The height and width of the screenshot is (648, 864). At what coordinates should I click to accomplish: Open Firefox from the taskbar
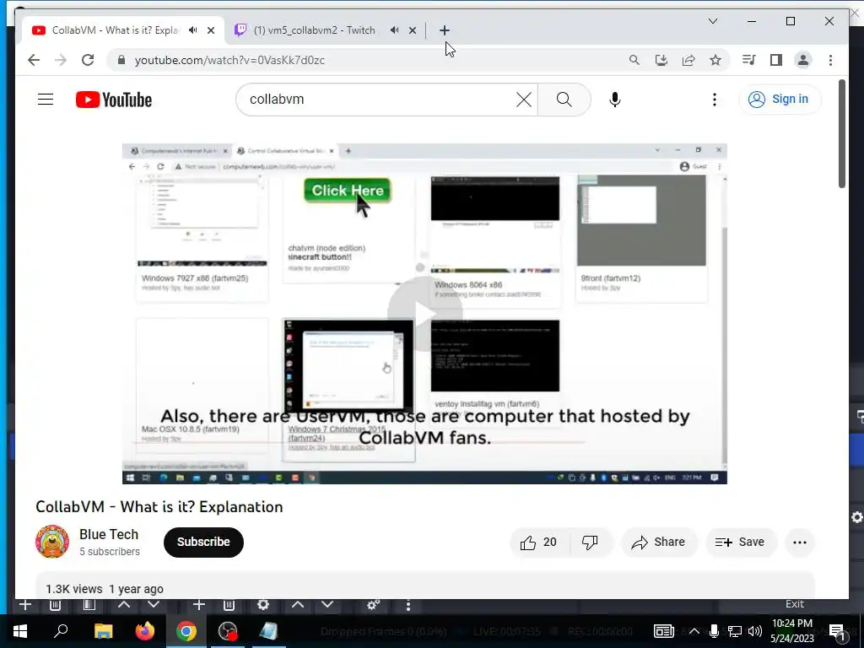tap(145, 631)
